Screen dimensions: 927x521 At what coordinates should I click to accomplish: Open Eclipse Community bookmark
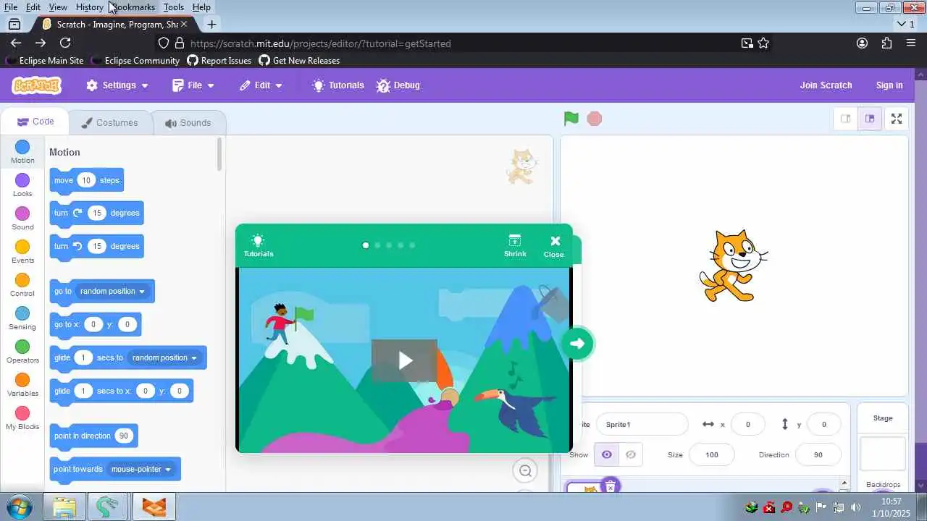point(135,61)
